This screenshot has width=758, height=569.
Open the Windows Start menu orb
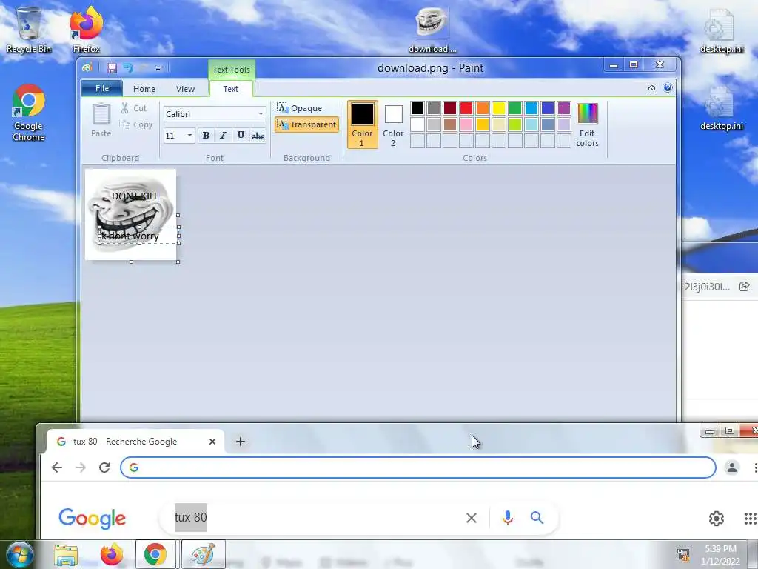[x=19, y=554]
